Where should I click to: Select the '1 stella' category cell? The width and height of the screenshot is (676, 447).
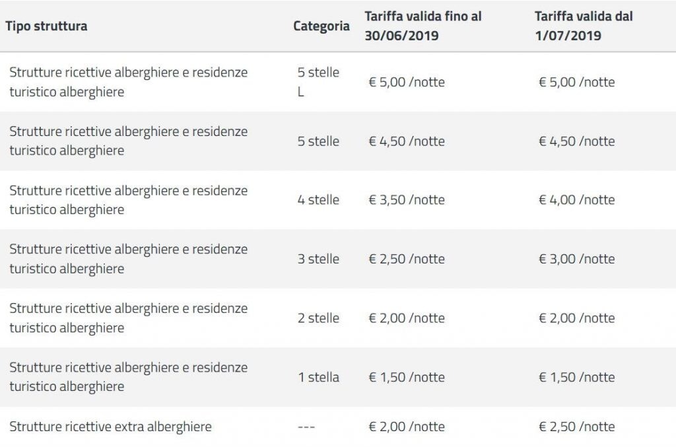[318, 377]
